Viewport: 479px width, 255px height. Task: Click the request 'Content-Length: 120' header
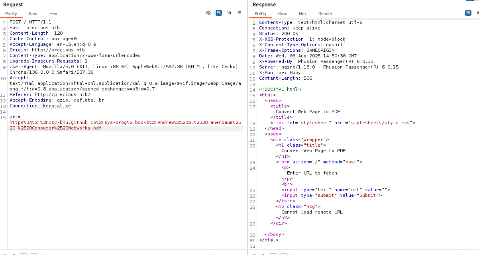pos(36,33)
